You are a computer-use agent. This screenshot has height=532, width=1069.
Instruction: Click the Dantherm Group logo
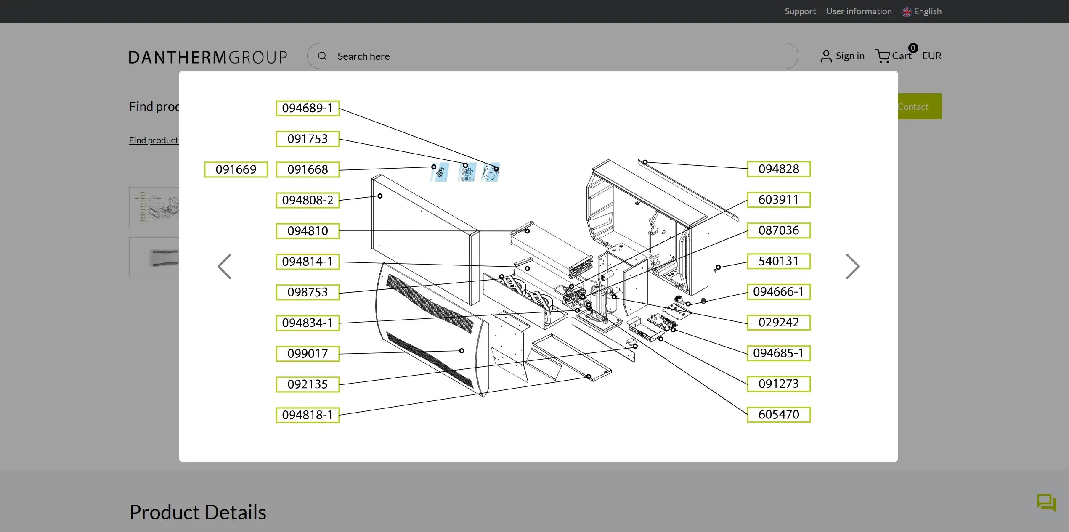tap(208, 57)
